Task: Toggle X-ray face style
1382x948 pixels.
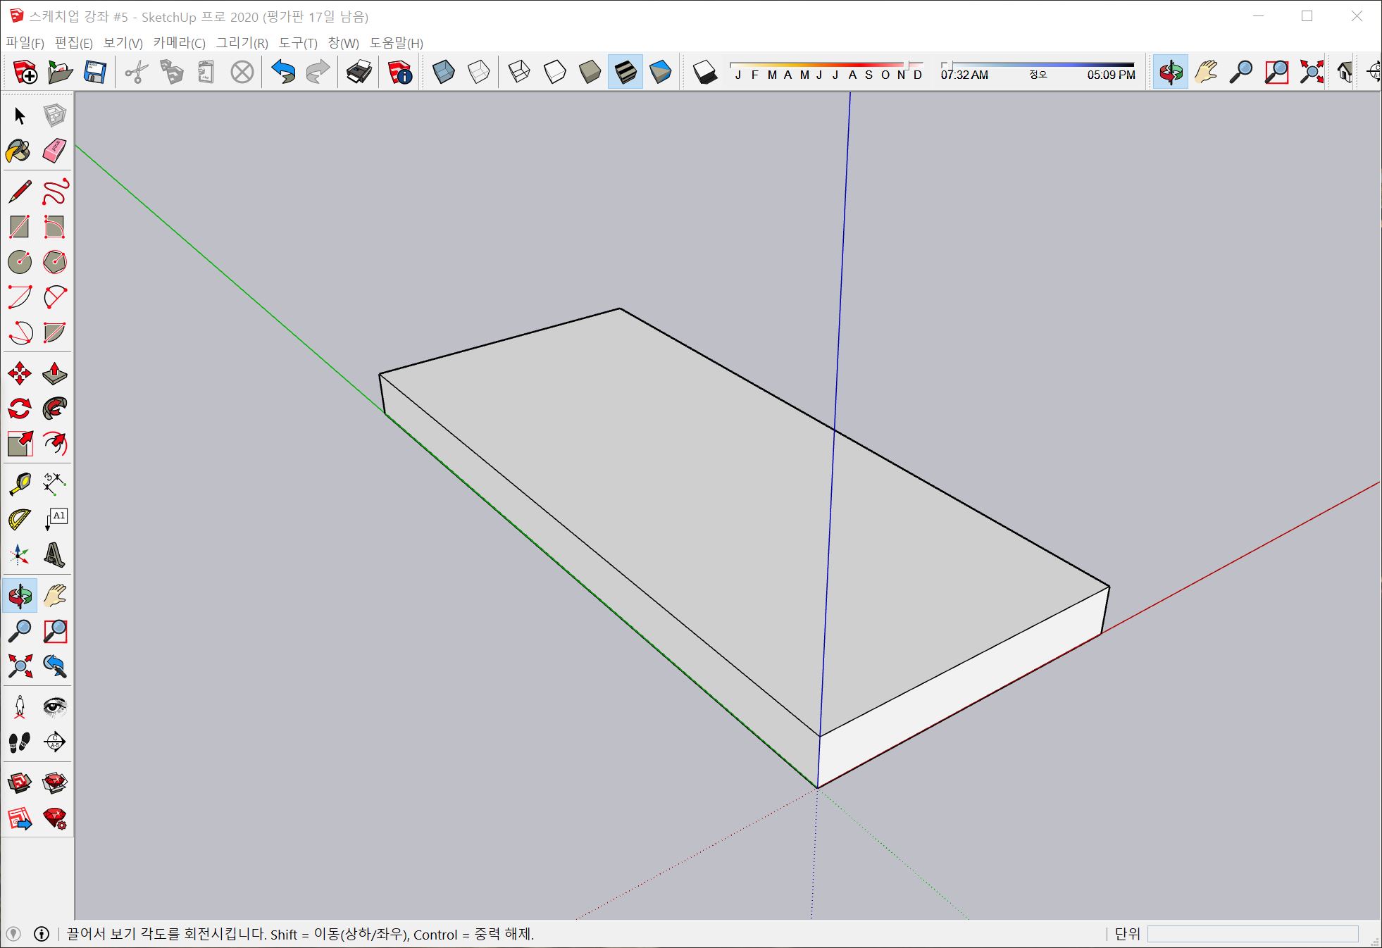Action: pyautogui.click(x=444, y=72)
